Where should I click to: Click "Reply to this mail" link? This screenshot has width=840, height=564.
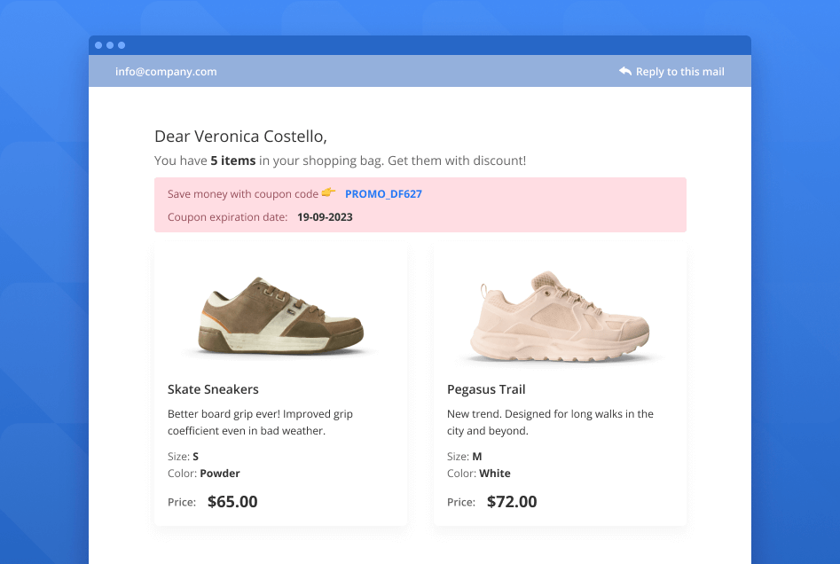click(x=679, y=72)
